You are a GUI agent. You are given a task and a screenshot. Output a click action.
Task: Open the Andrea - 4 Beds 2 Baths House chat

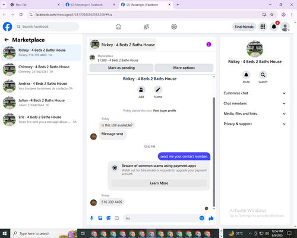pyautogui.click(x=41, y=86)
